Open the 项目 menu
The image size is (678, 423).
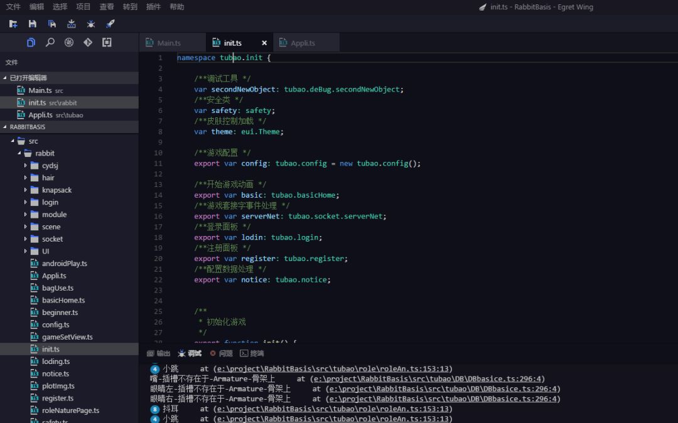[x=83, y=7]
